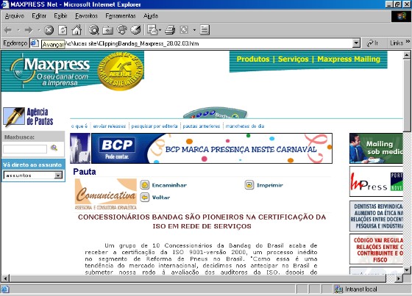412x296 pixels.
Task: Stop page loading with the Stop icon
Action: [49, 30]
